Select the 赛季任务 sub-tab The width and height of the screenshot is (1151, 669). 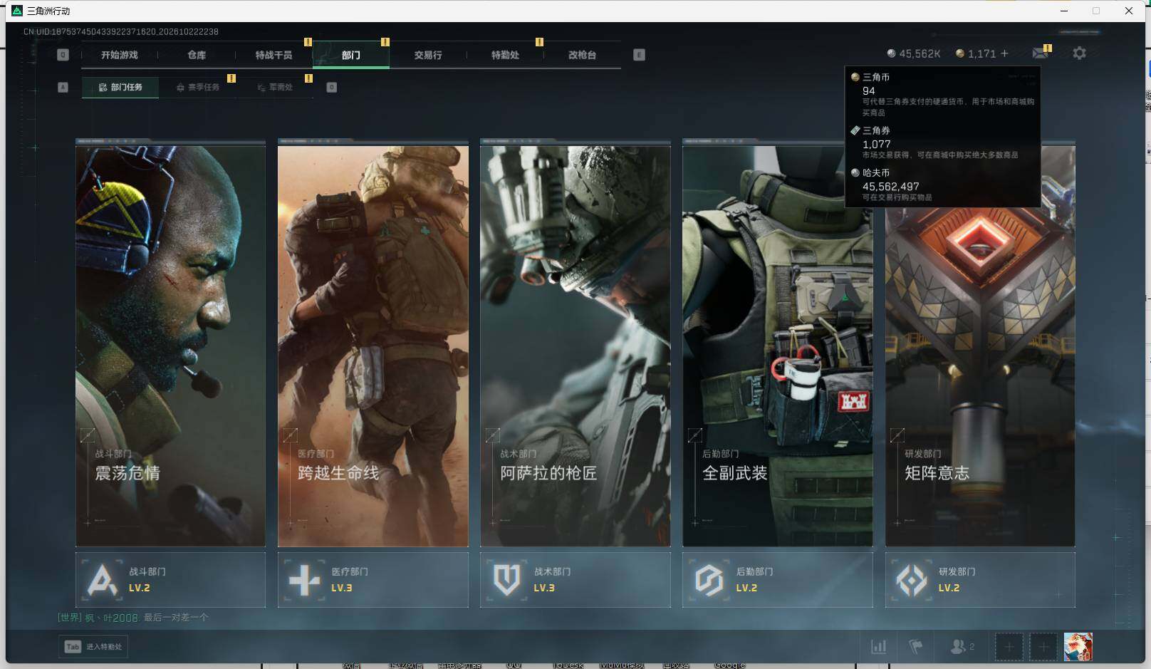point(198,87)
